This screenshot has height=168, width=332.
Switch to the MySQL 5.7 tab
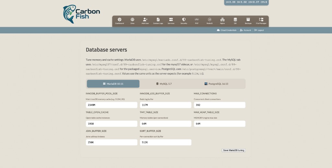(x=164, y=84)
